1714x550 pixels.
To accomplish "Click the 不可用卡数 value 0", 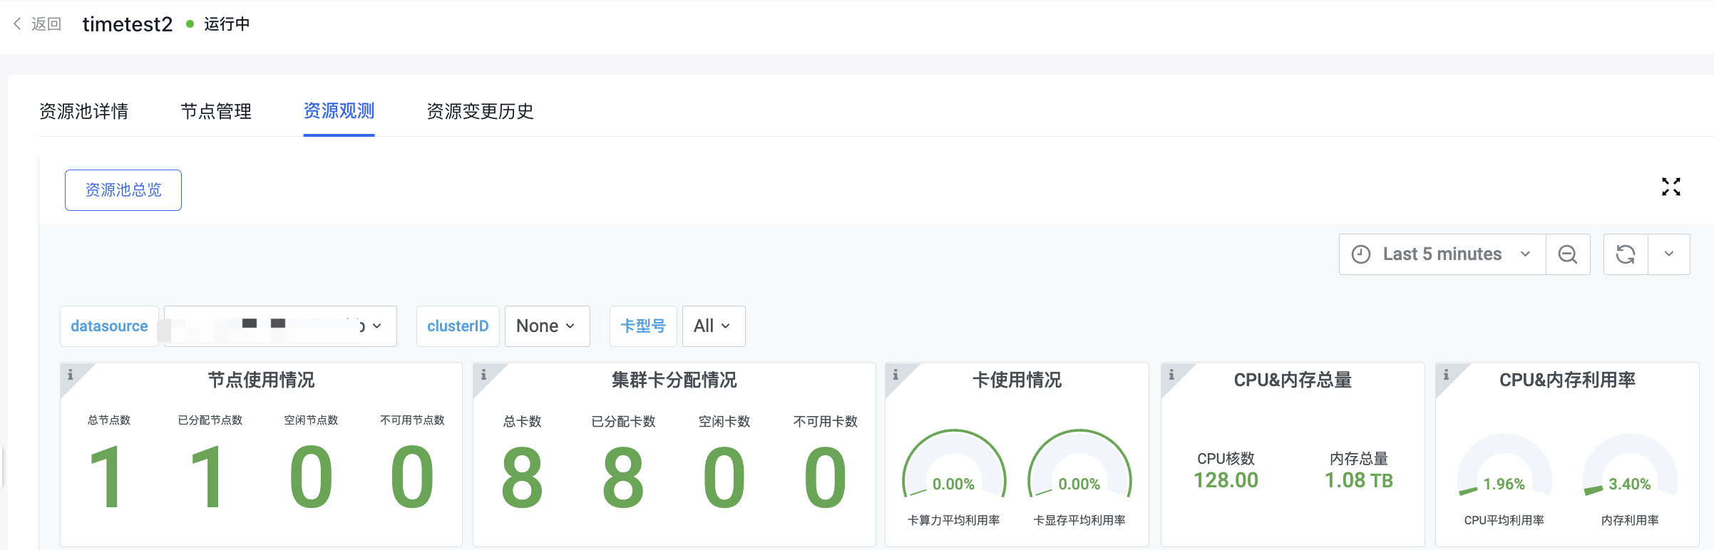I will pos(826,477).
